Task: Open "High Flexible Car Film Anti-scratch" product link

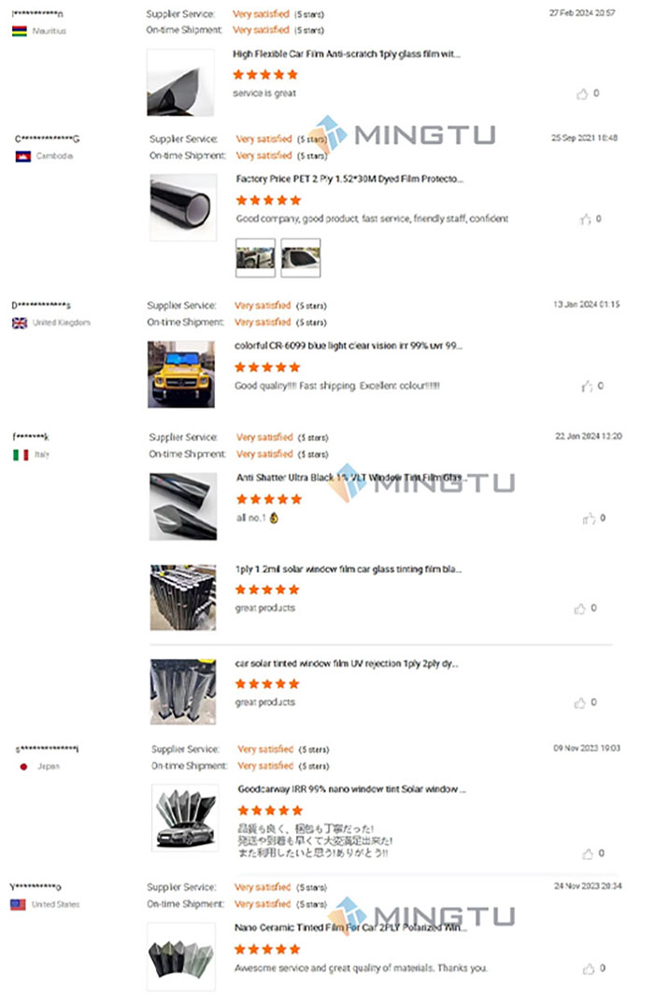Action: 347,54
